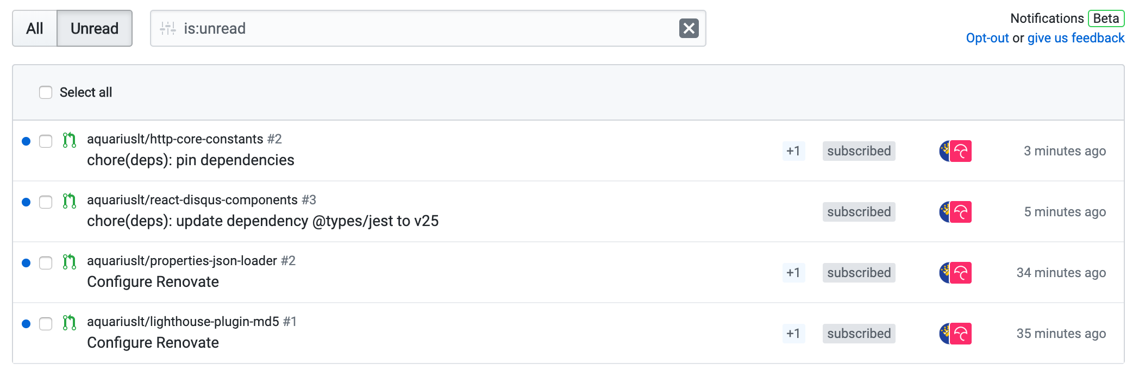Click the unread blue dot for lighthouse-plugin-md5
1139x376 pixels.
point(26,324)
